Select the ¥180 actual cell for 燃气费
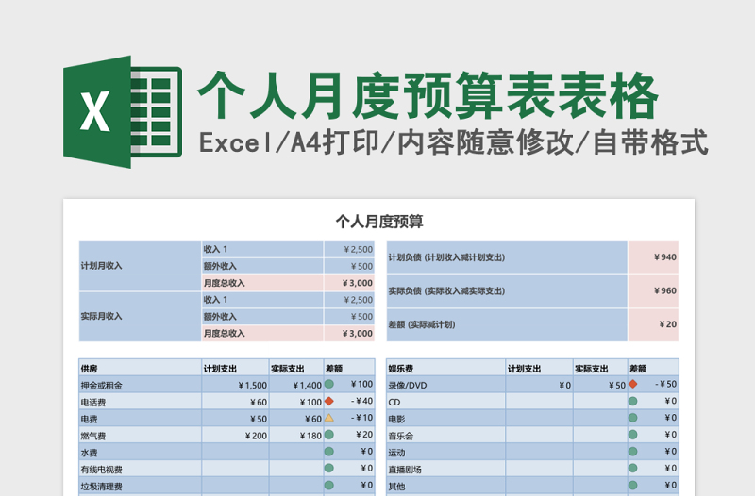The image size is (755, 496). coord(296,436)
